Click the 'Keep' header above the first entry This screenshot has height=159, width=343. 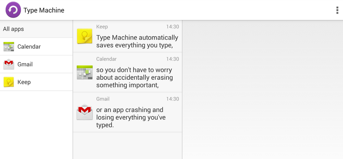102,27
